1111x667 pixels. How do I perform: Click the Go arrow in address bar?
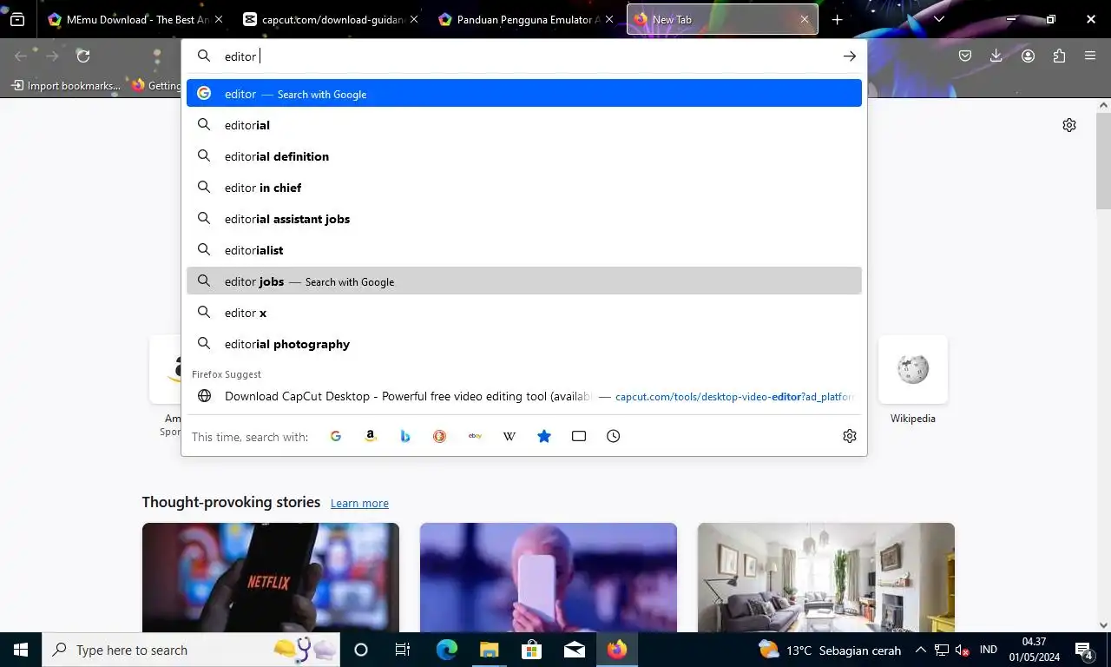click(x=850, y=56)
